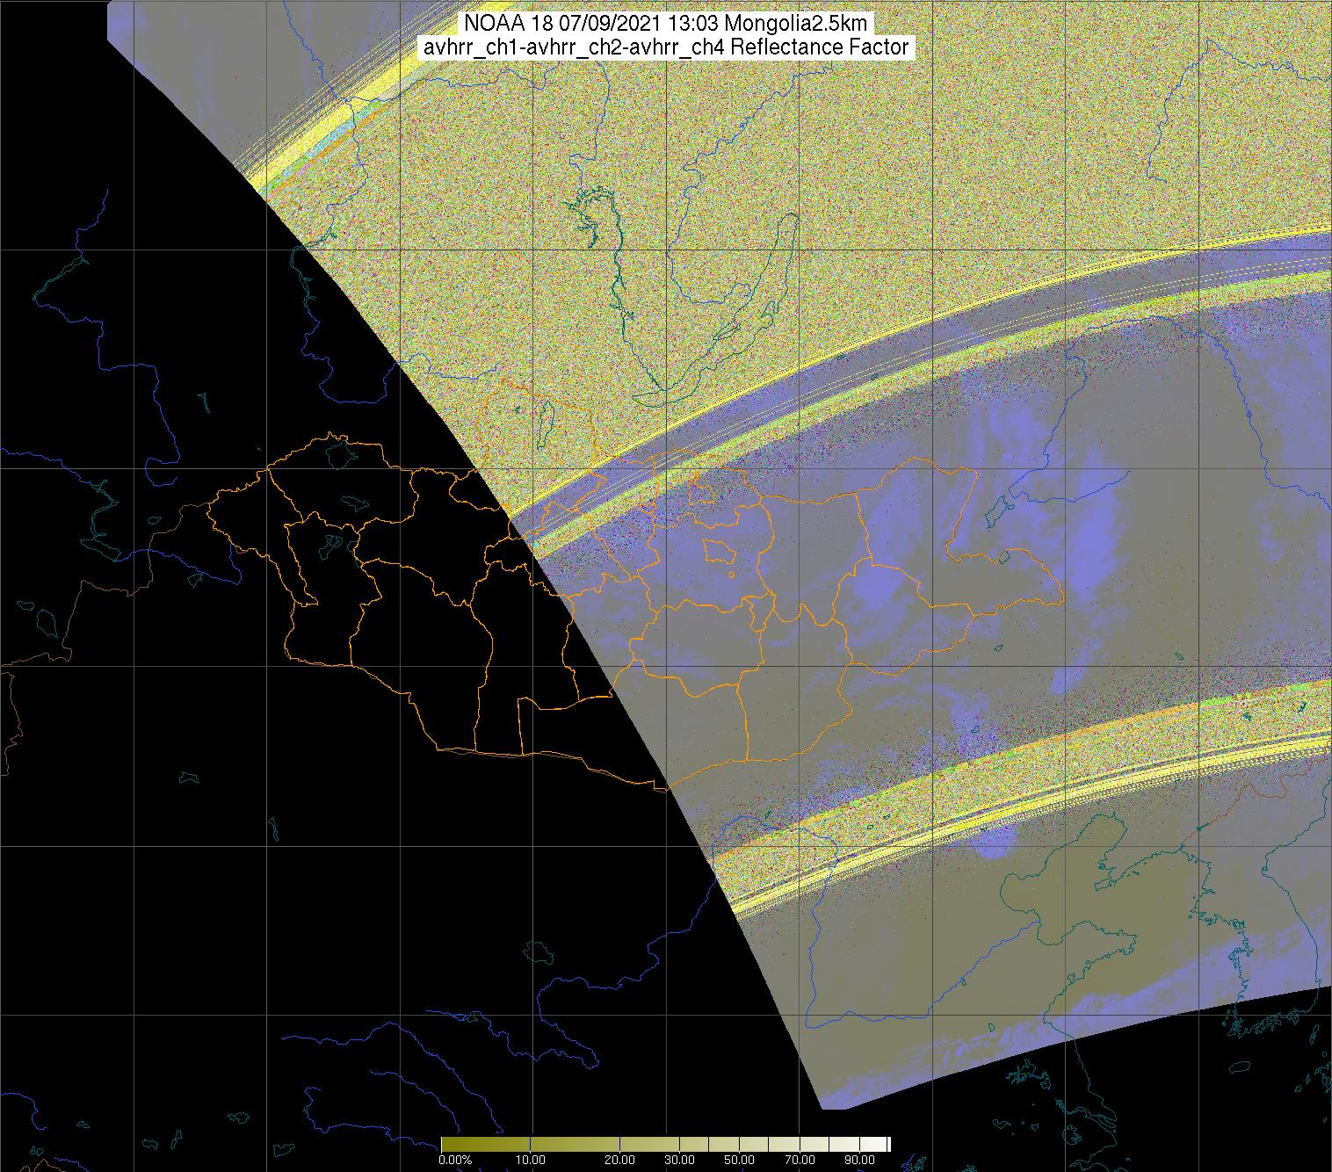Click the reflectance color scale bar
This screenshot has height=1172, width=1332.
pos(665,1143)
